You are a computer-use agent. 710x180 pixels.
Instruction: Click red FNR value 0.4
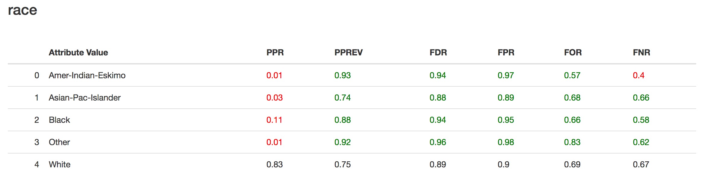point(638,75)
